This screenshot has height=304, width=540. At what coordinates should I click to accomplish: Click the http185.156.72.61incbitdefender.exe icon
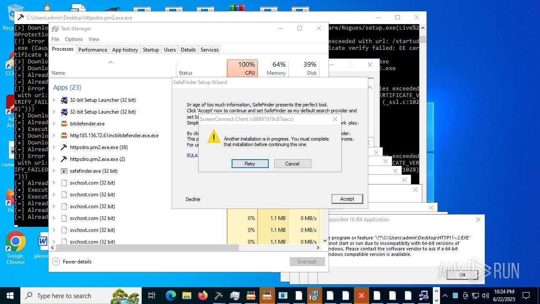pos(64,136)
